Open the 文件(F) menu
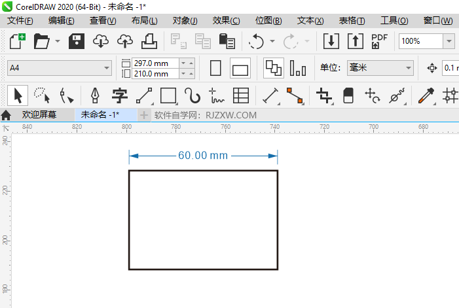Screen dimensions: 459x308 20,21
